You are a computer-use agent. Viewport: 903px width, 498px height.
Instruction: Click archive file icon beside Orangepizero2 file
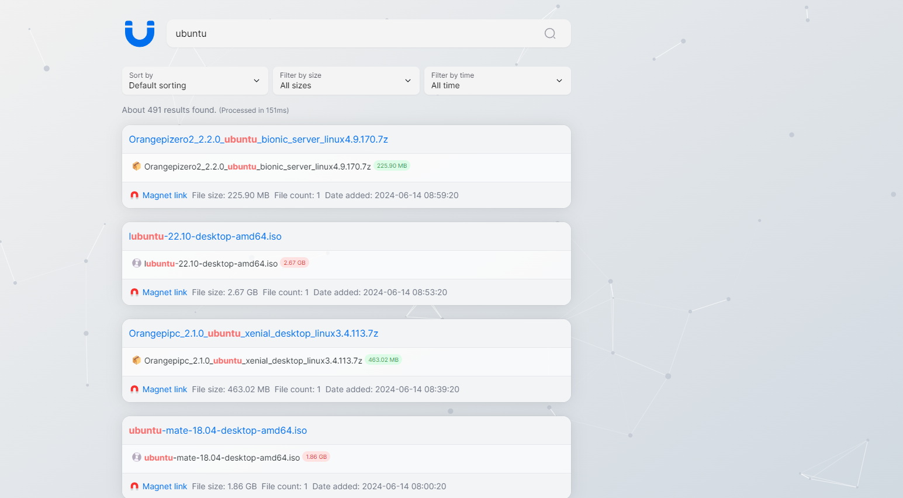136,166
